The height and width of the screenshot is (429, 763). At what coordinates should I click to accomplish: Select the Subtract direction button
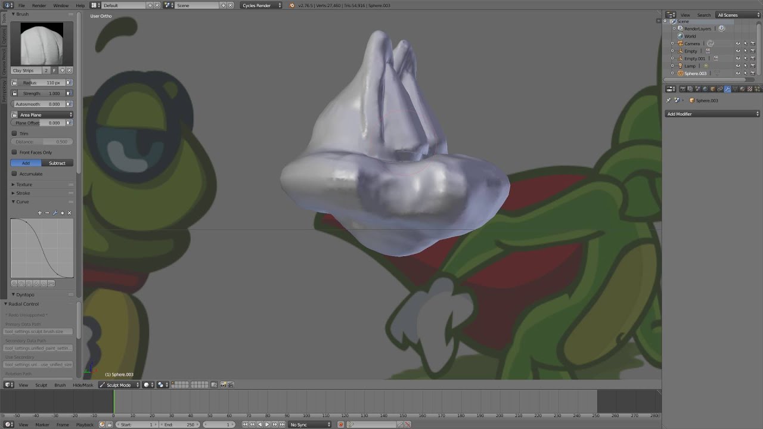point(57,163)
